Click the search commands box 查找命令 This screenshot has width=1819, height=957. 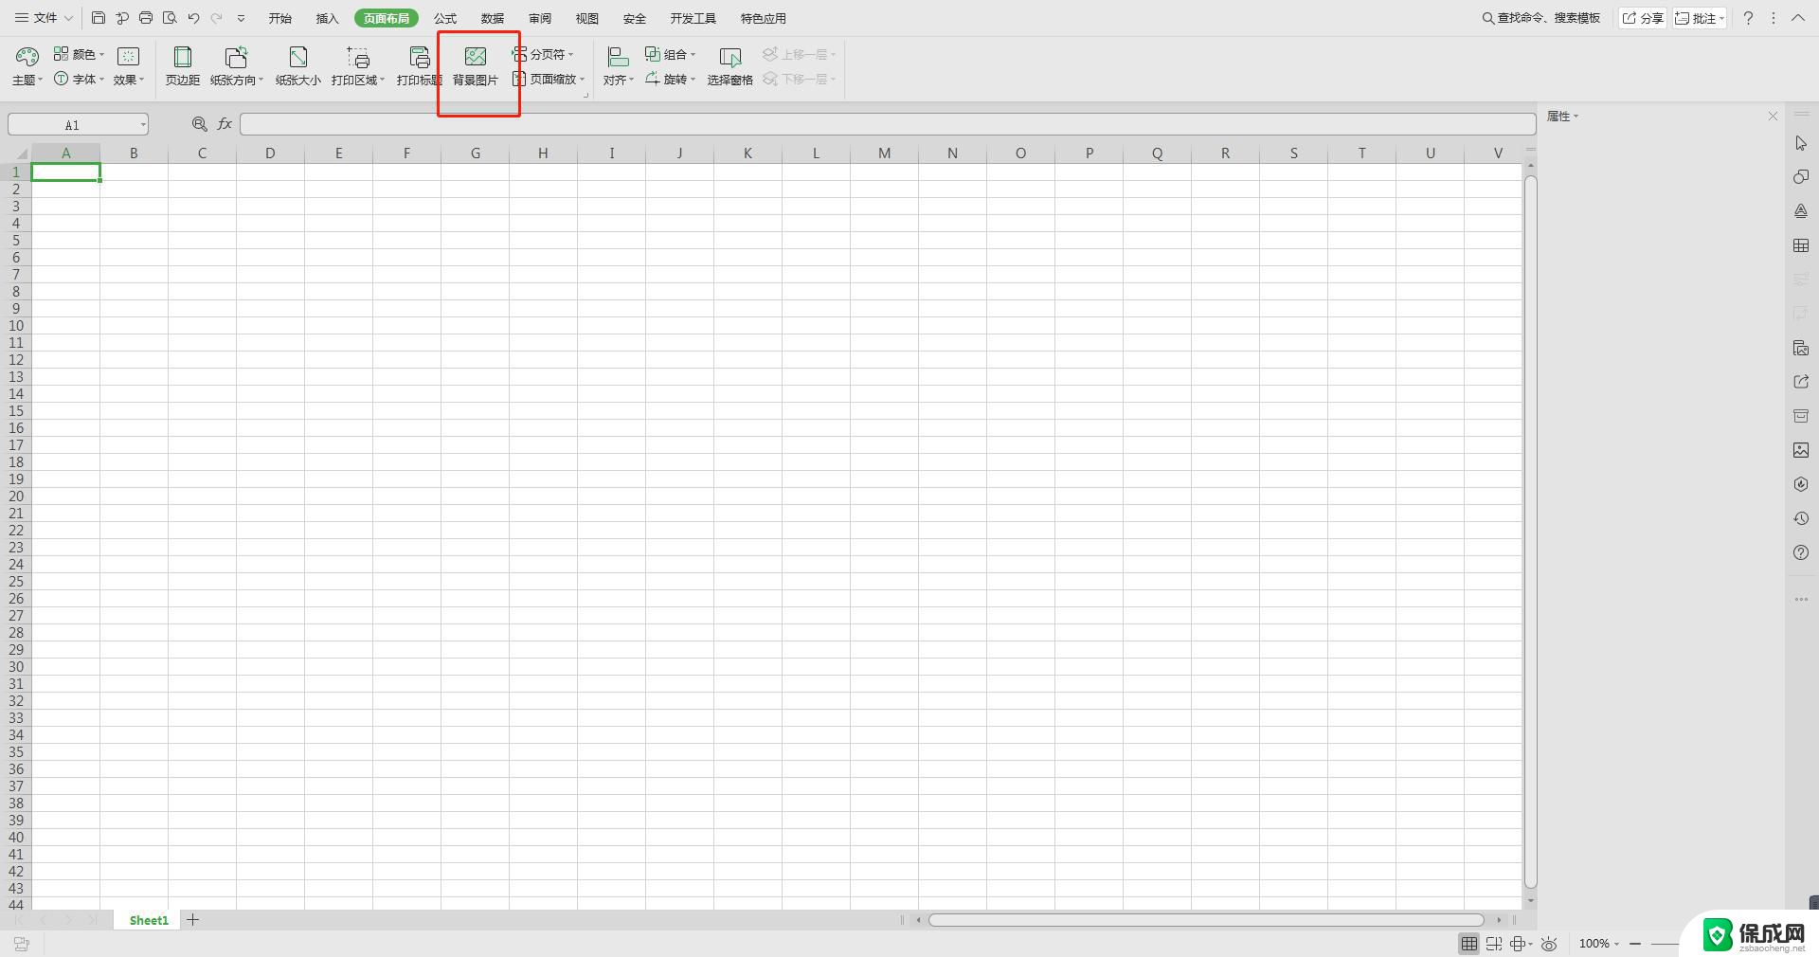1541,18
